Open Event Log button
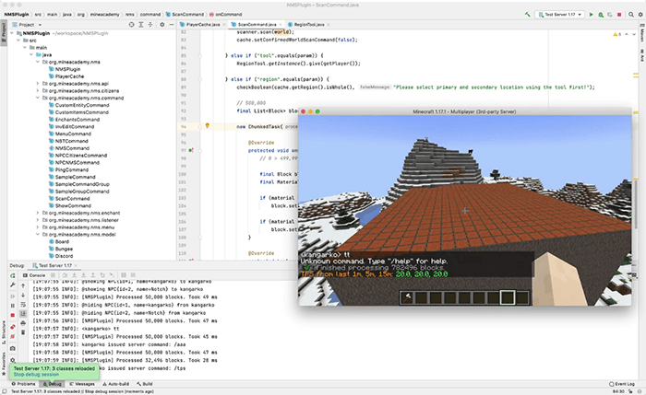646x395 pixels. coord(622,384)
